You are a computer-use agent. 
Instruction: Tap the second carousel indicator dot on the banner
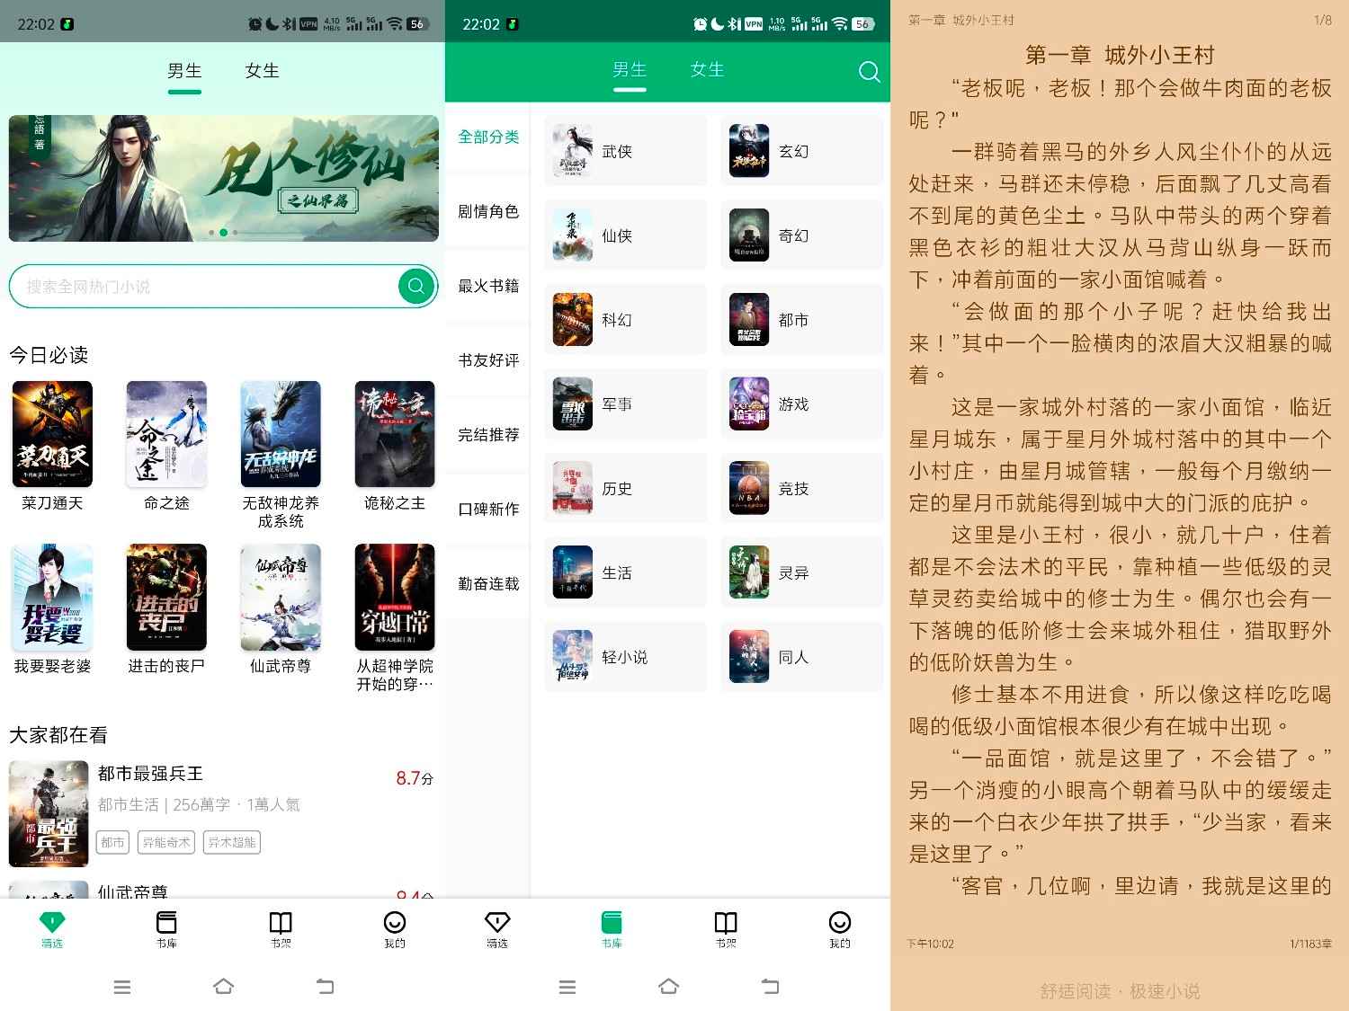tap(221, 233)
